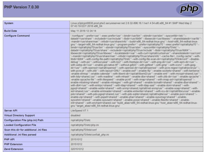Click the 'Virtual Directory Support' label
Viewport: 205px width, 152px height.
click(x=19, y=115)
